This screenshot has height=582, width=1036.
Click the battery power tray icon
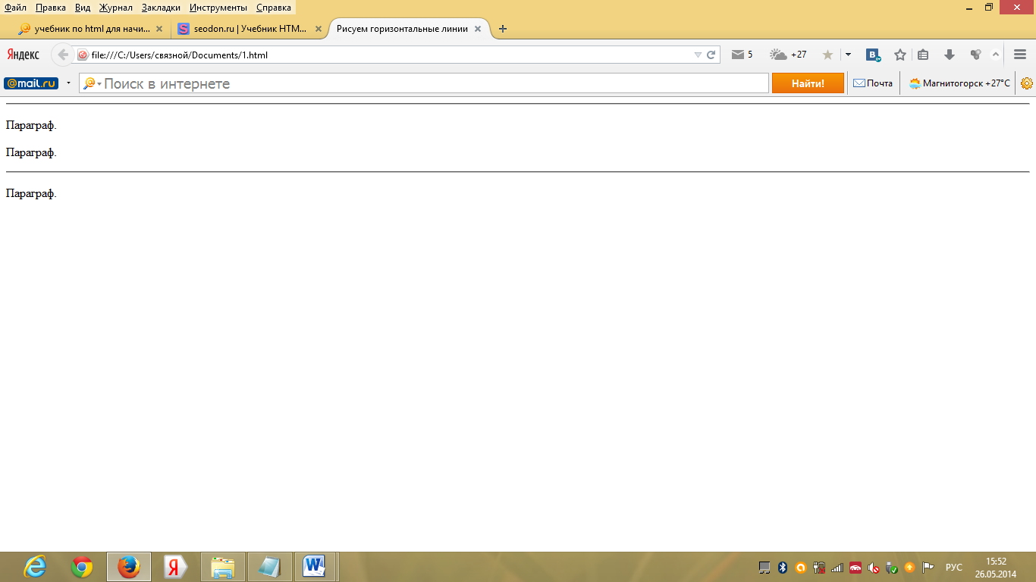pos(819,568)
